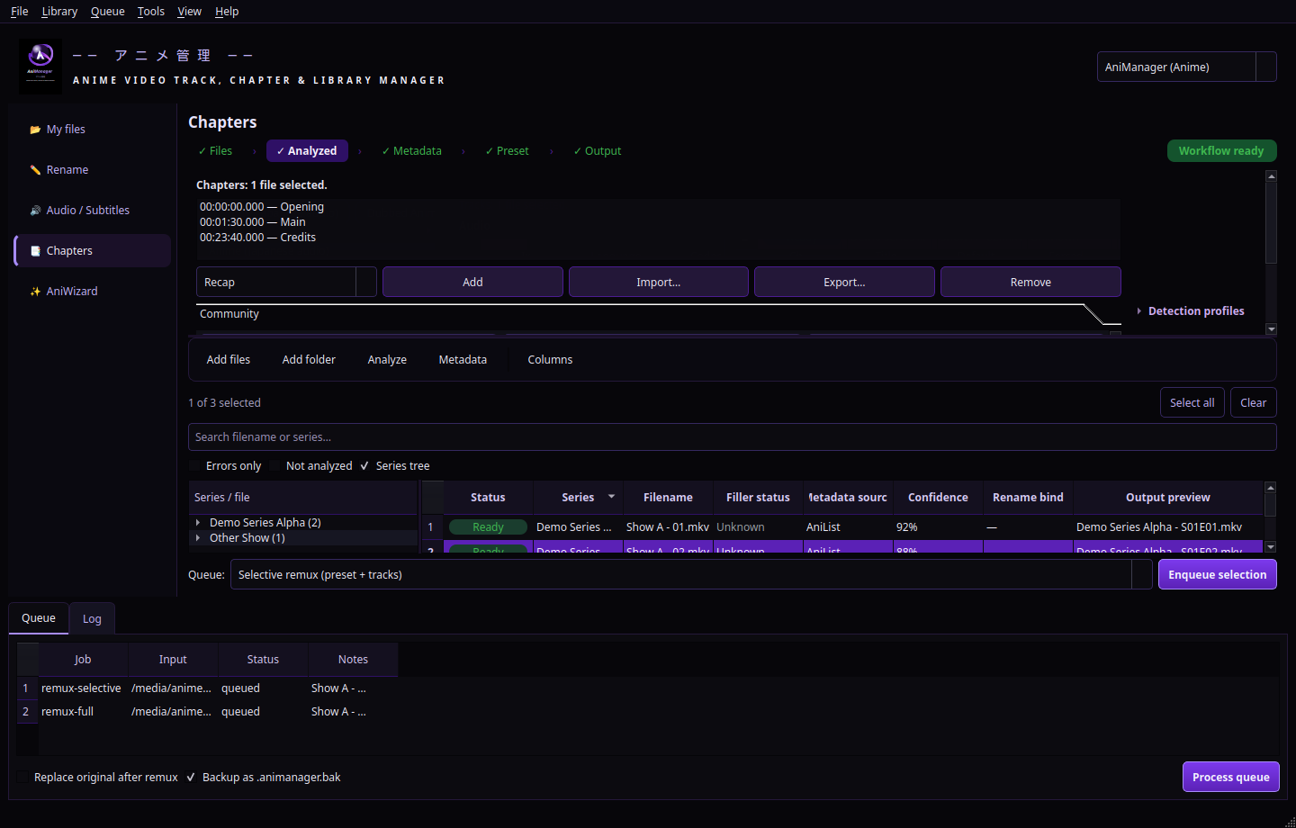
Task: Open the Tools menu
Action: pyautogui.click(x=151, y=12)
